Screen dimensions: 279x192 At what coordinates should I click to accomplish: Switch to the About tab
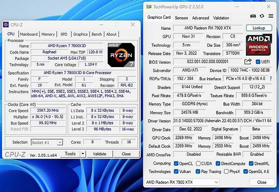[111, 34]
